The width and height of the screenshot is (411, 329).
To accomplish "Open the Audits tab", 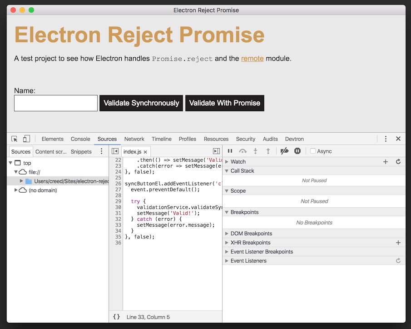I will [x=270, y=139].
